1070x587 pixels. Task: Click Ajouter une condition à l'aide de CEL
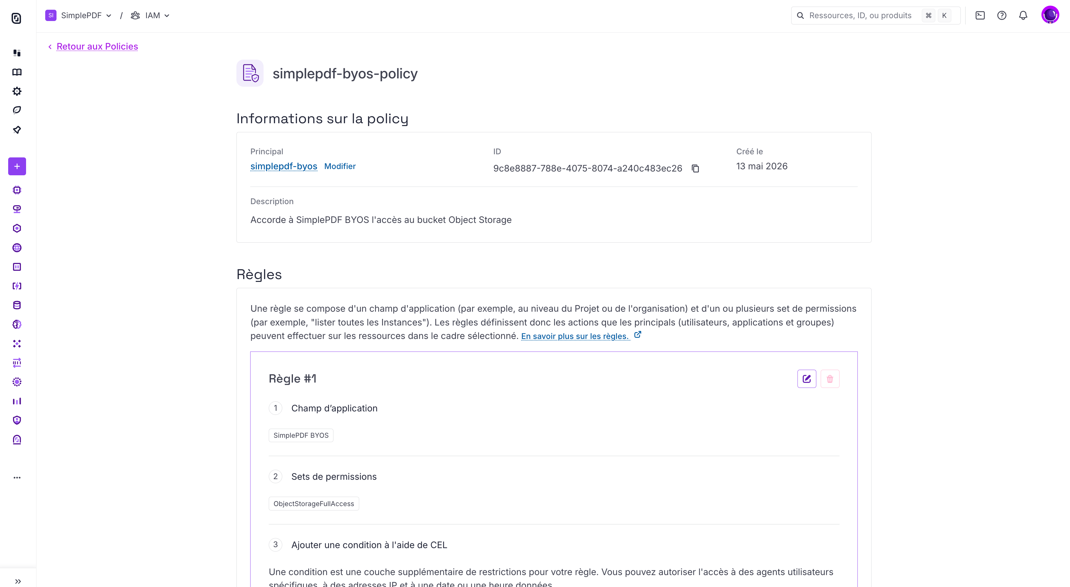pyautogui.click(x=369, y=545)
